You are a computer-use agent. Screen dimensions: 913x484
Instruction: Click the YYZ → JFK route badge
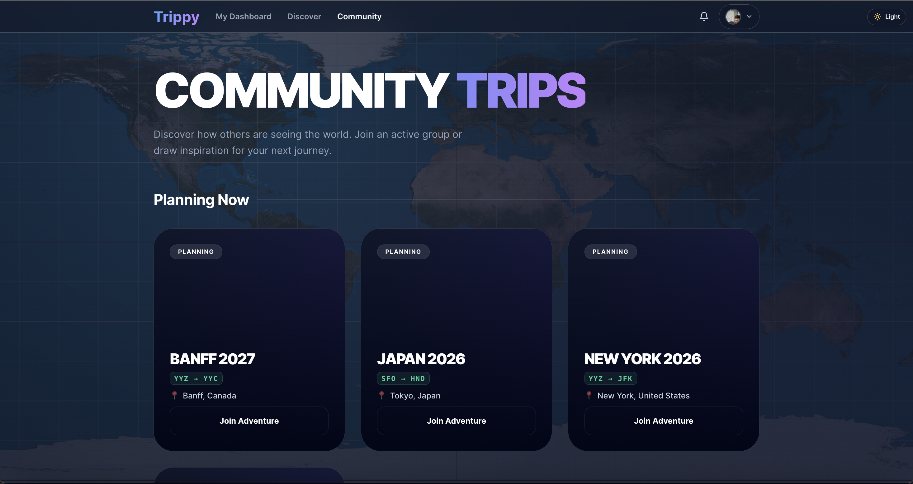point(610,379)
